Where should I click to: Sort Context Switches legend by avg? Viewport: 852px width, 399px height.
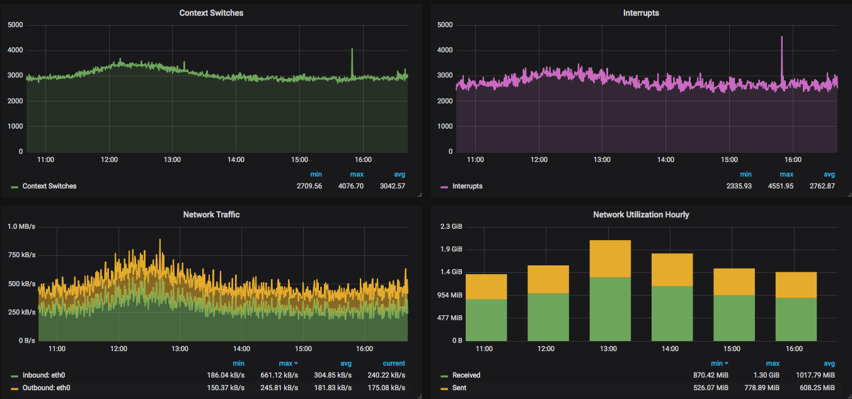click(x=400, y=174)
